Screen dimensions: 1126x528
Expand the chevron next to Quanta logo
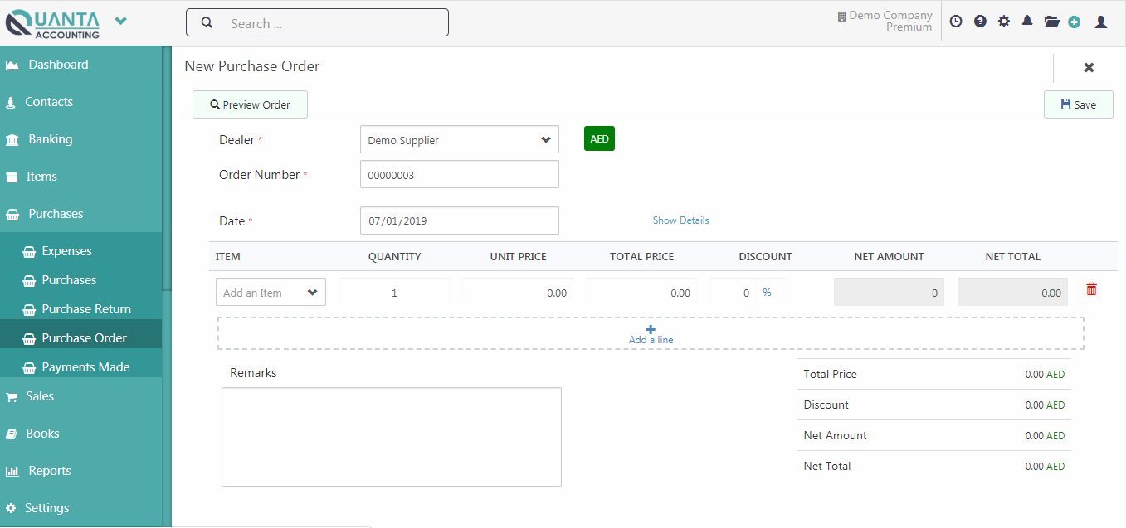(121, 21)
